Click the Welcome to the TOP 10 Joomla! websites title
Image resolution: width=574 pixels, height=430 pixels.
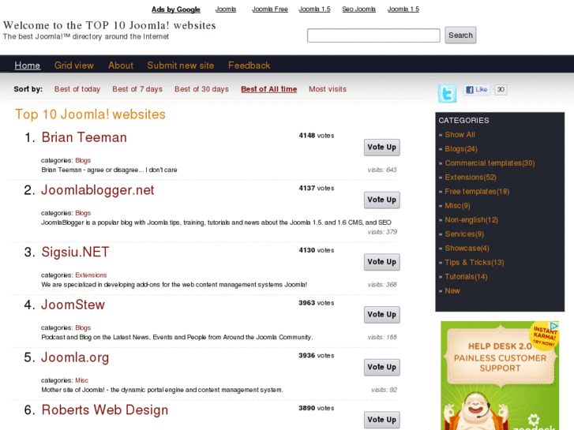tap(110, 25)
